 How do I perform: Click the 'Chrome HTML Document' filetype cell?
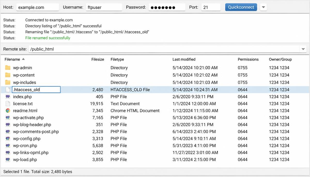tap(135, 111)
